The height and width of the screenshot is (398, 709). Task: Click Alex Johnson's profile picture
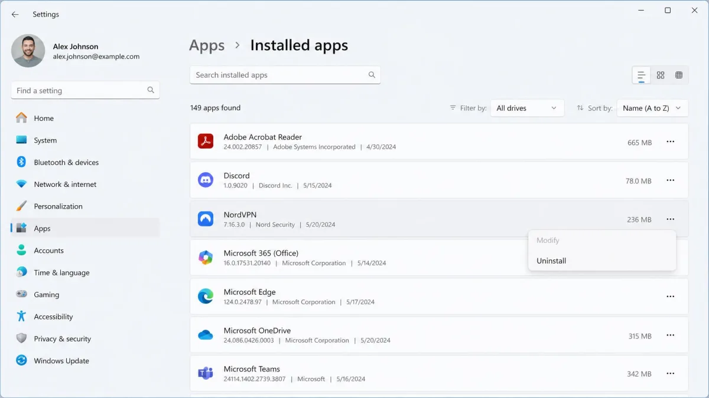click(28, 51)
